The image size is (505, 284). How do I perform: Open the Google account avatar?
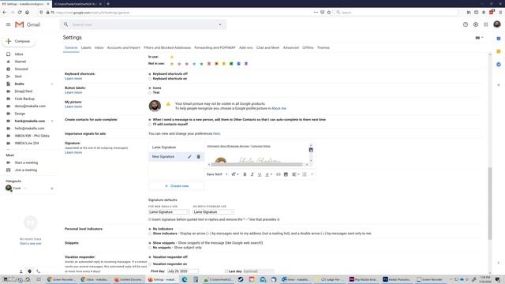tap(497, 24)
